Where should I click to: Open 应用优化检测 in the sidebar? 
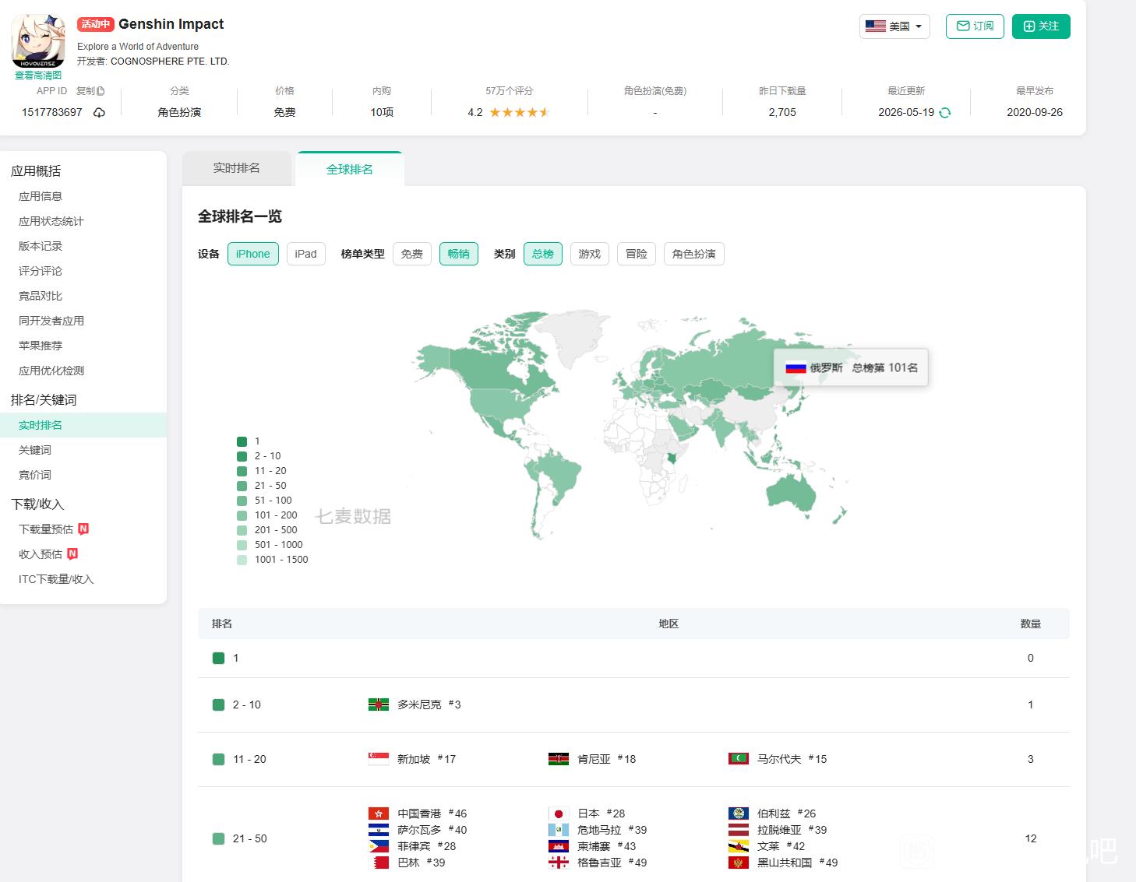pos(51,371)
